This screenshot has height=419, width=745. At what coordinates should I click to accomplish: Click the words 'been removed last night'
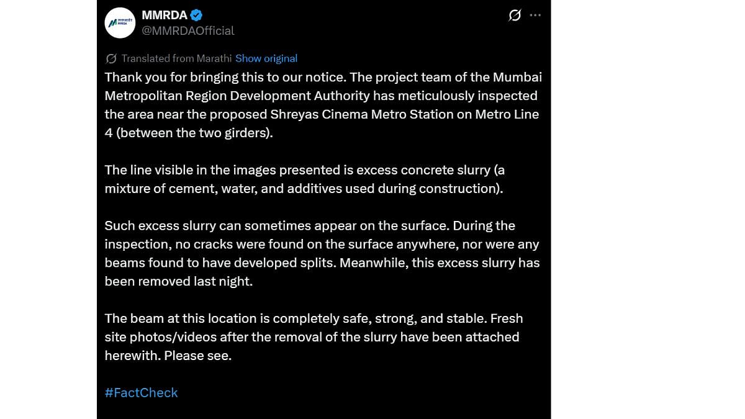[x=178, y=281]
